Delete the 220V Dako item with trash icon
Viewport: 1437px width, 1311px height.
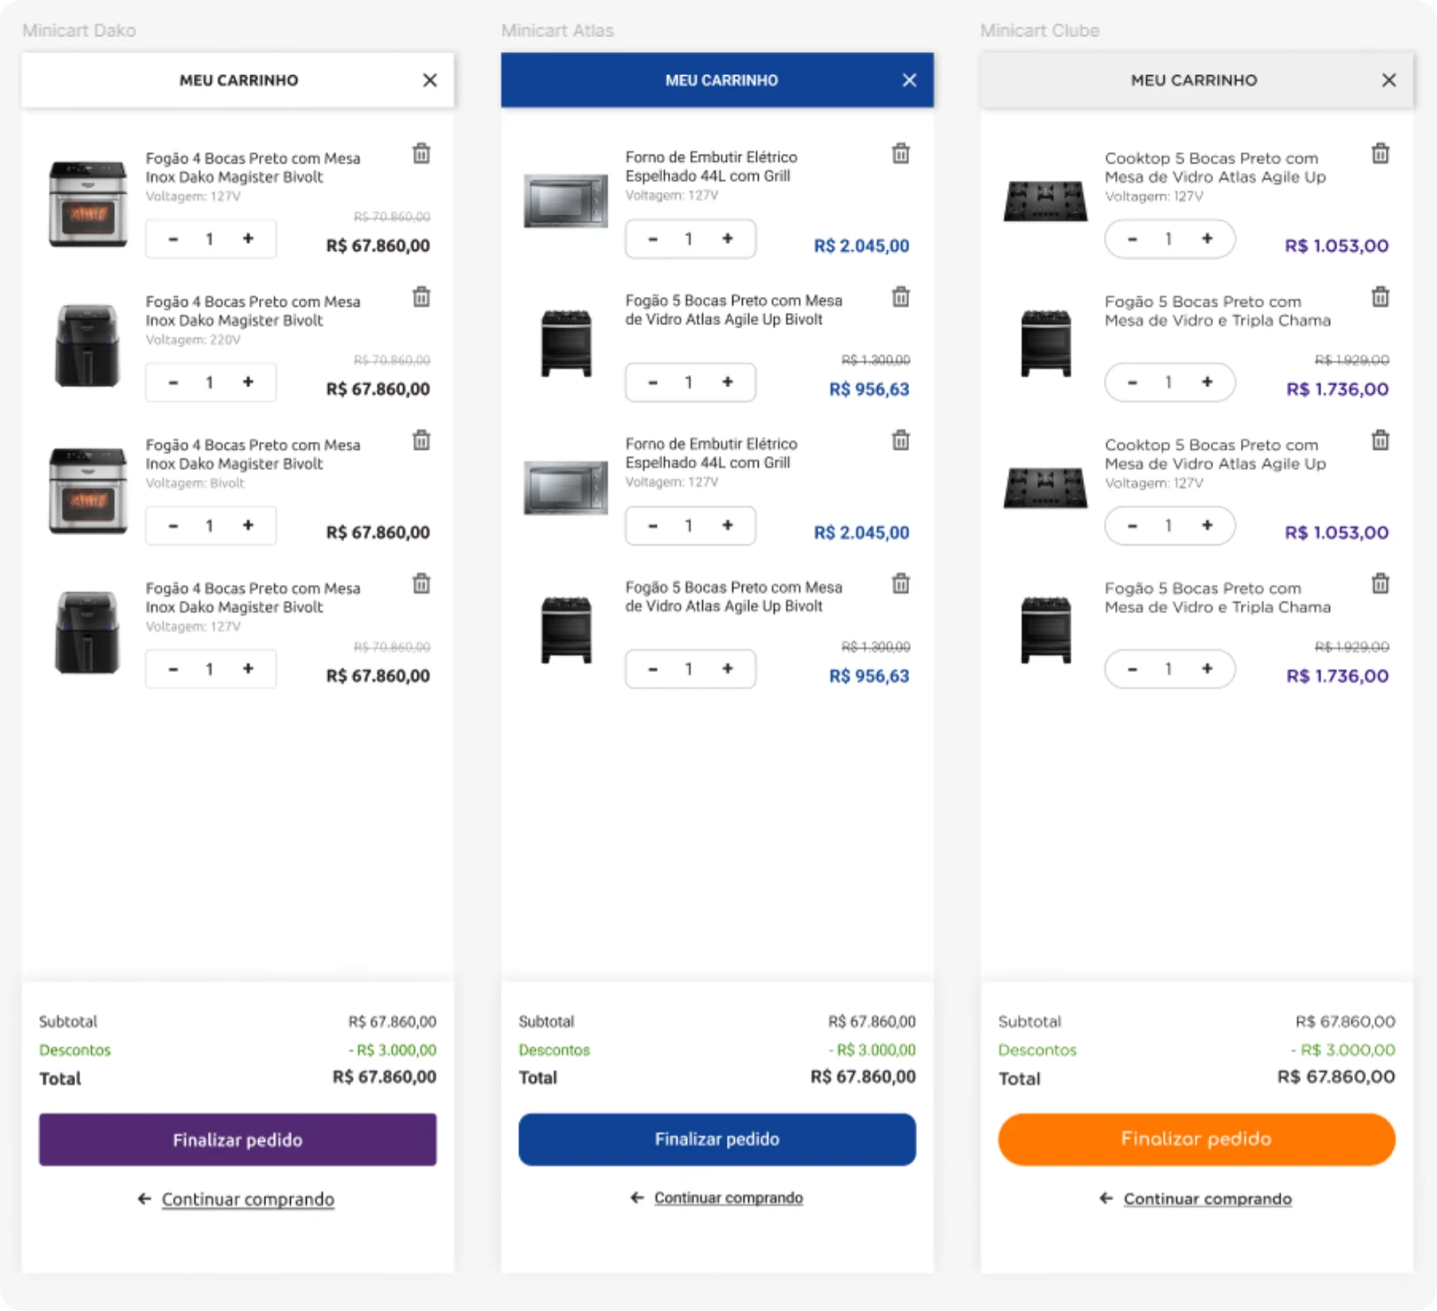[422, 297]
